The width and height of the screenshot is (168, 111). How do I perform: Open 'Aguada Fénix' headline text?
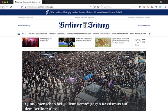coord(121,41)
